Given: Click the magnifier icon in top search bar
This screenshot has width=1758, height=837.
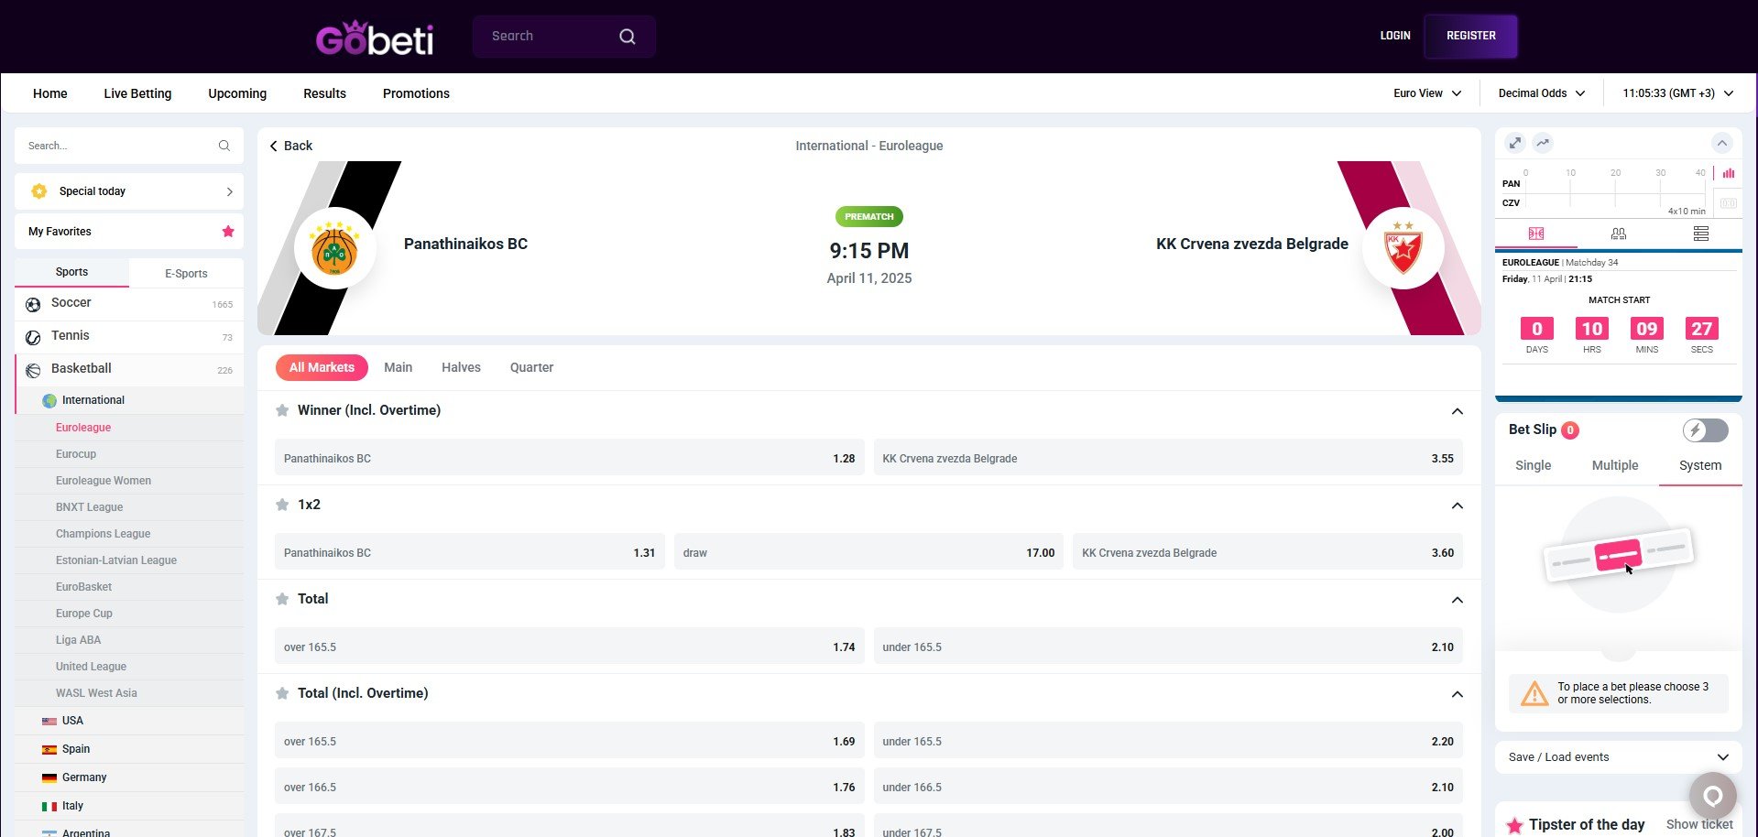Looking at the screenshot, I should [628, 37].
